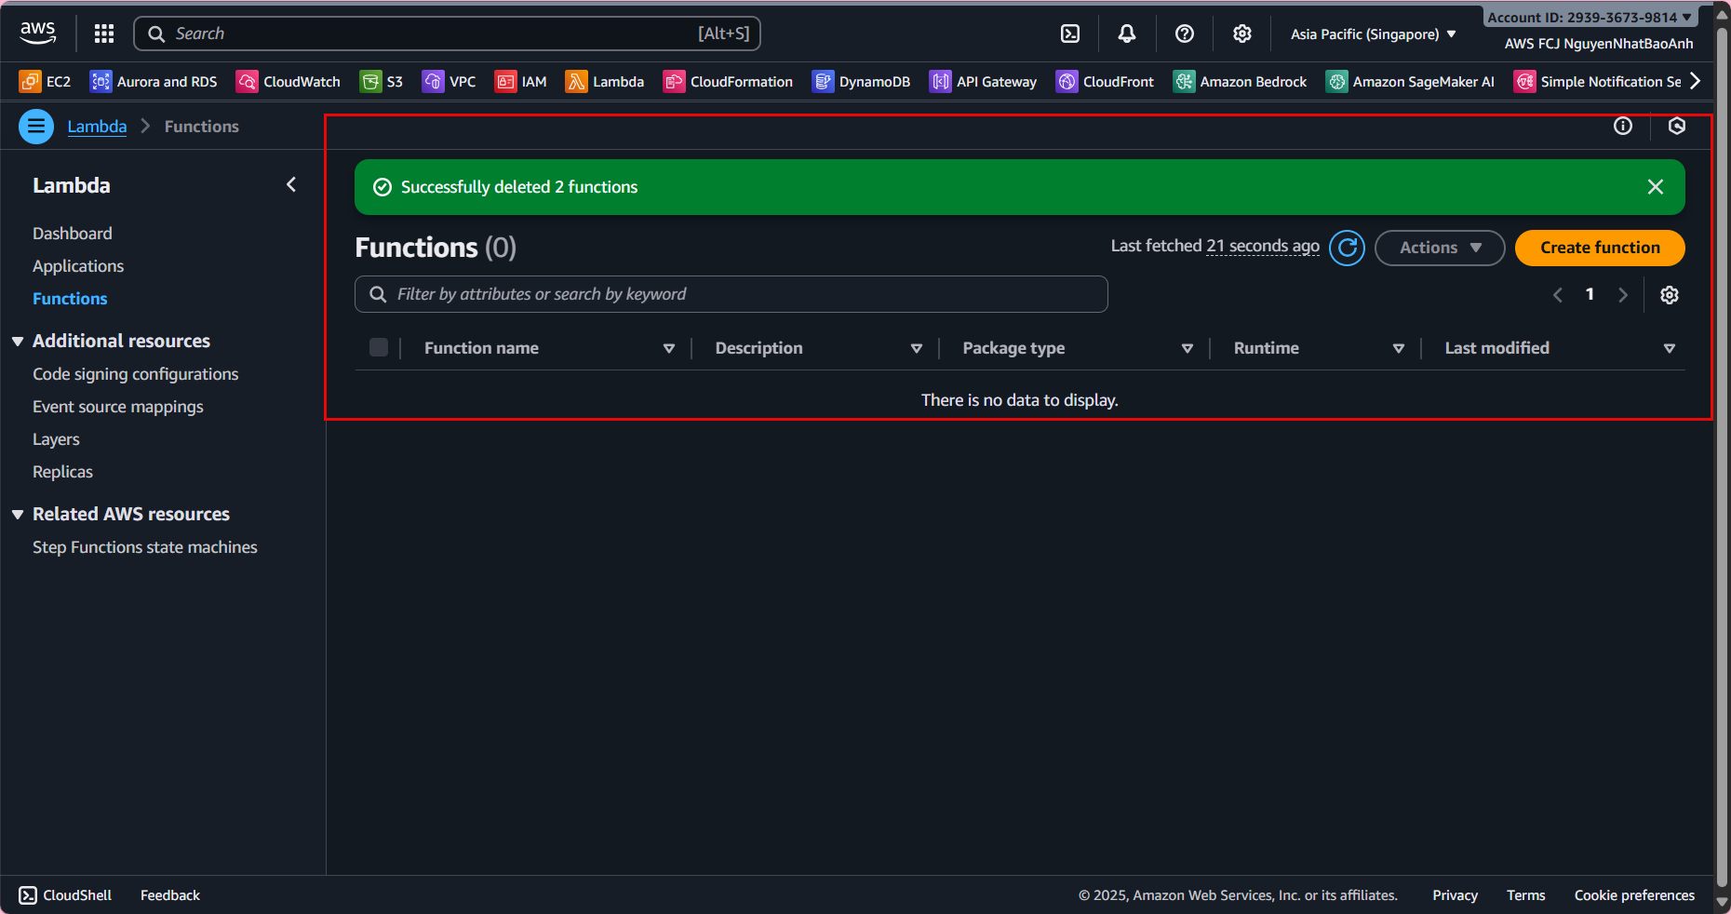Open the top bar settings gear
The height and width of the screenshot is (914, 1731).
(1242, 34)
